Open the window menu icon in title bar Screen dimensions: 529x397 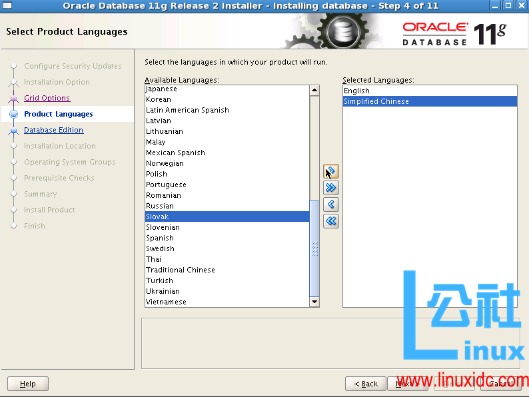(x=7, y=6)
